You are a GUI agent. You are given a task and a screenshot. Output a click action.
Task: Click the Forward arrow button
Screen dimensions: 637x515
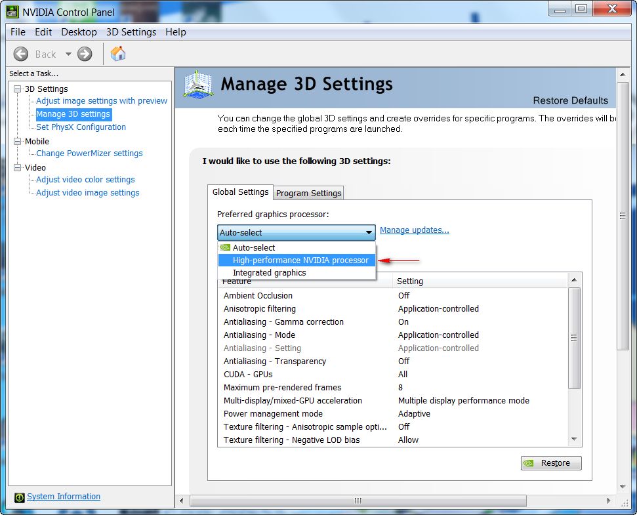[x=85, y=54]
